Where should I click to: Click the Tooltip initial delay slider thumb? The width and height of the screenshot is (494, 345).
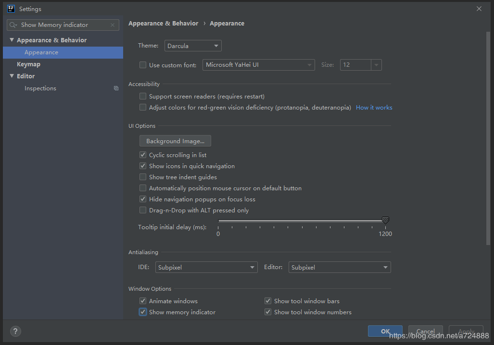[x=385, y=220]
